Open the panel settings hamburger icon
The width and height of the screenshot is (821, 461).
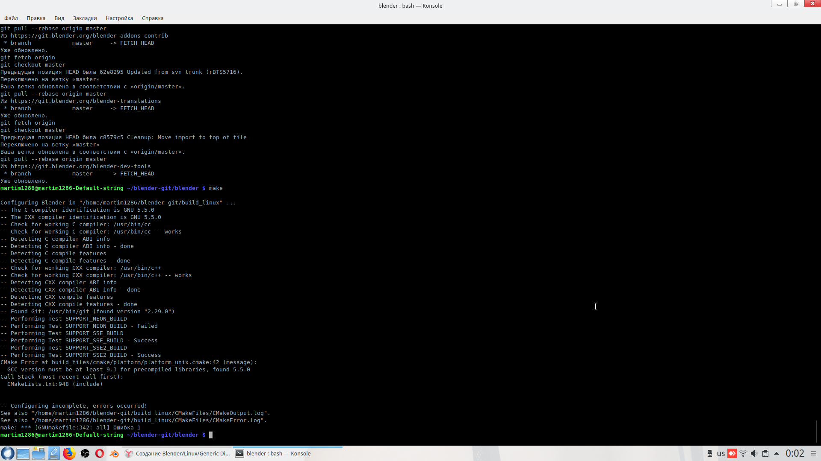(814, 453)
